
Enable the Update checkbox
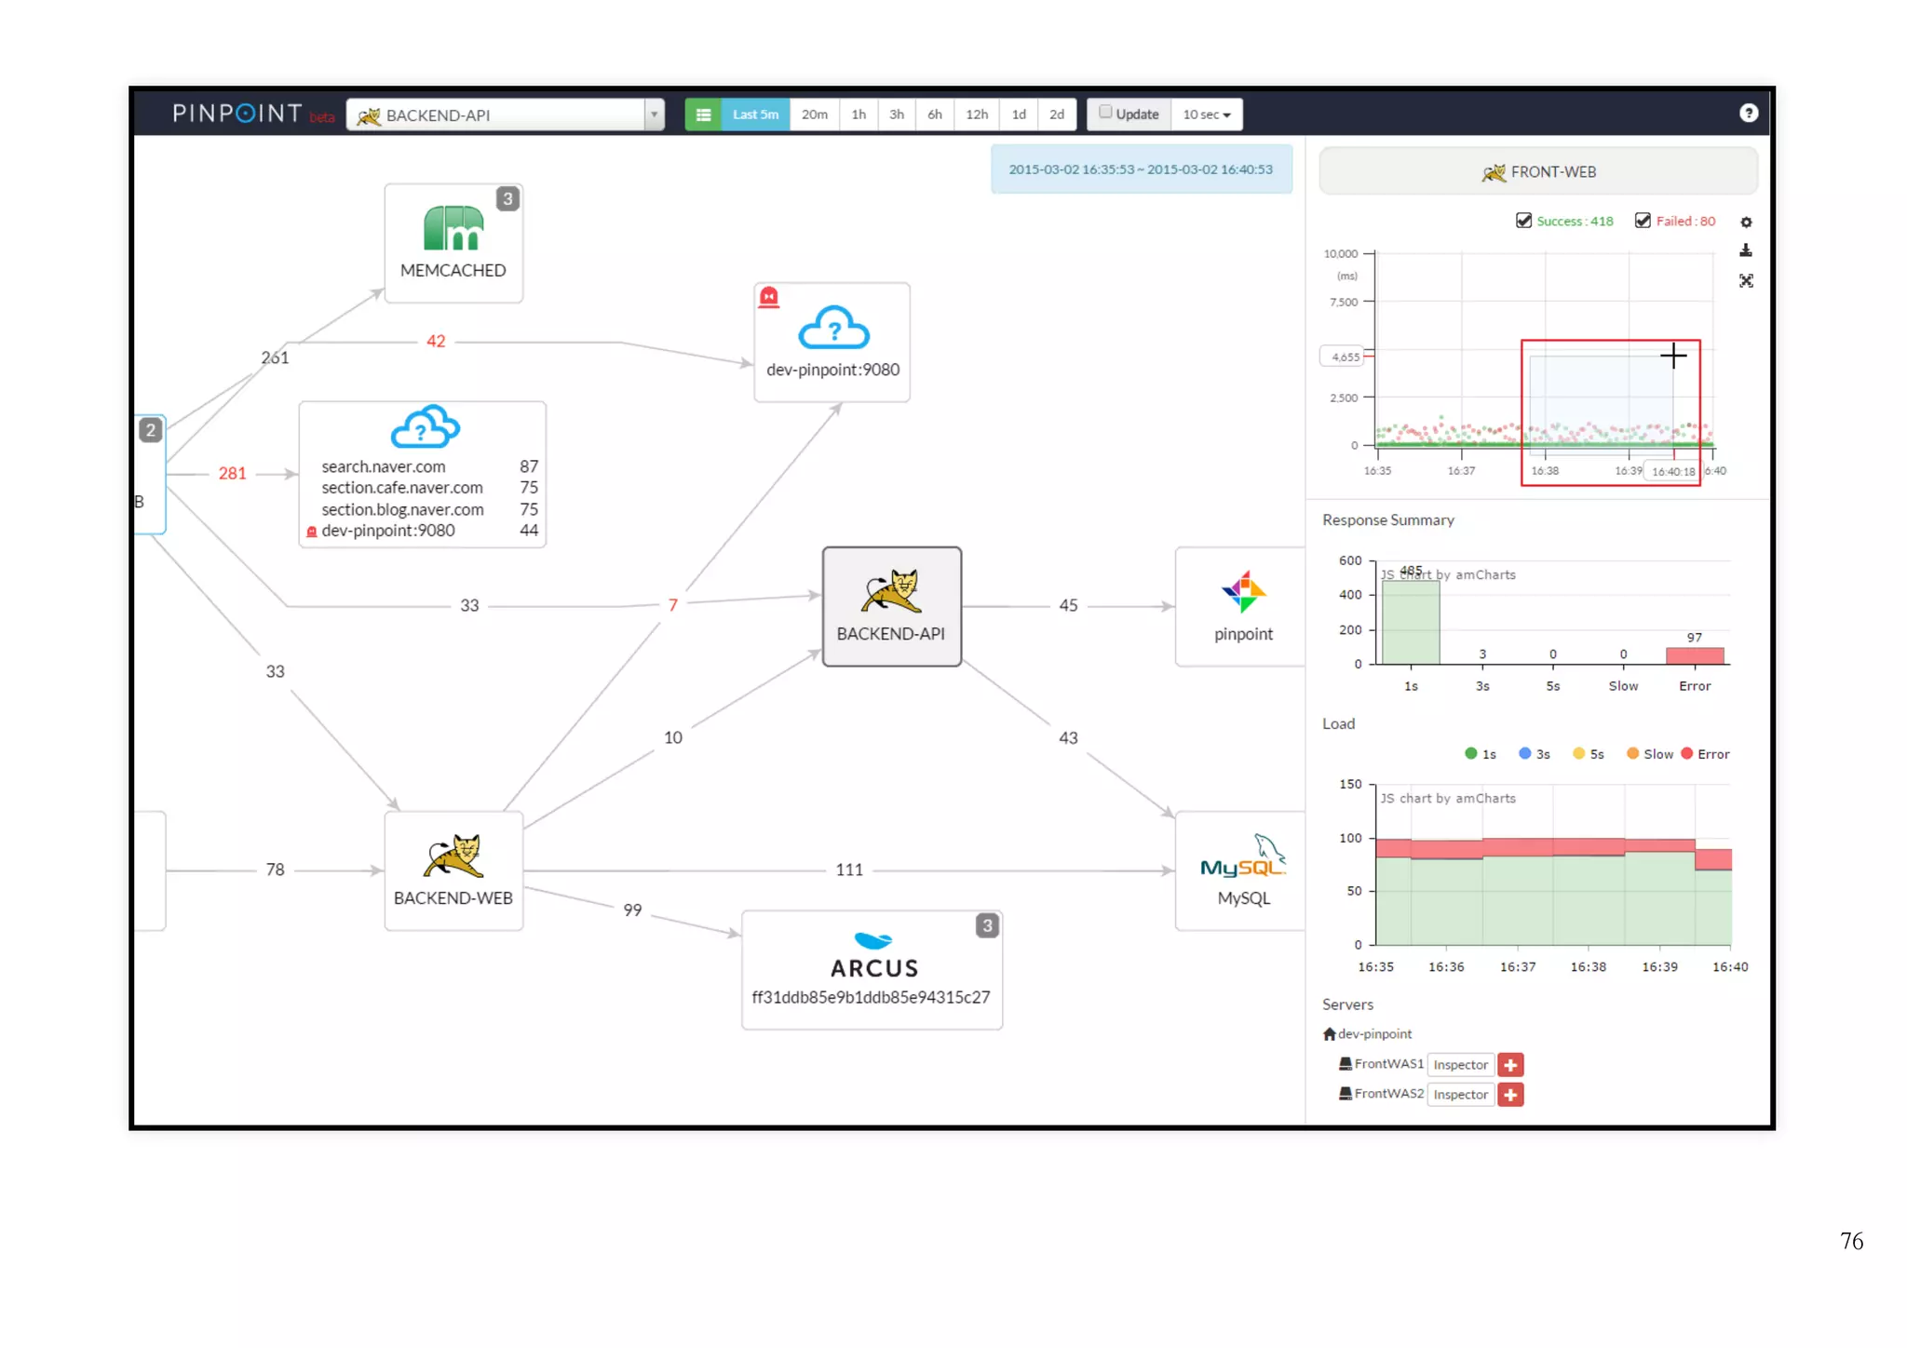coord(1105,113)
